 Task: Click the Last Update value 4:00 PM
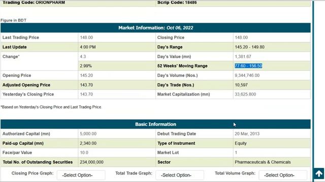88,47
